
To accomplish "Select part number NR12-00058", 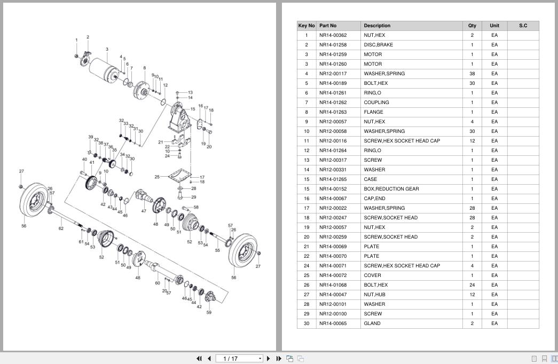I will [333, 131].
